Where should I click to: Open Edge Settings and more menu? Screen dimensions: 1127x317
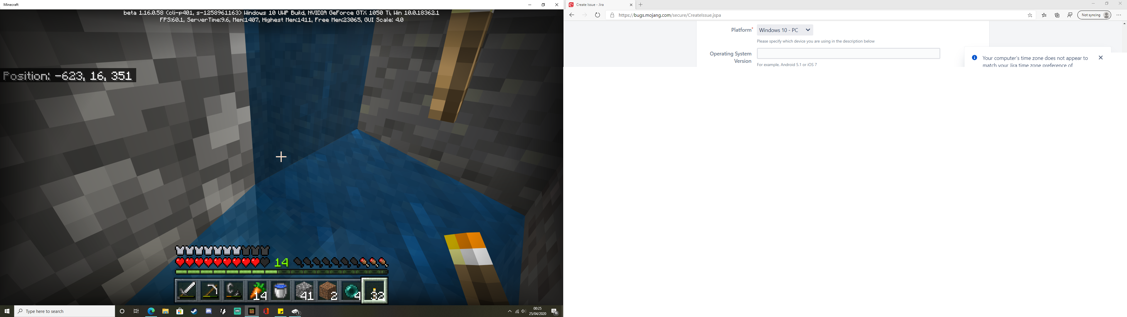(x=1119, y=15)
